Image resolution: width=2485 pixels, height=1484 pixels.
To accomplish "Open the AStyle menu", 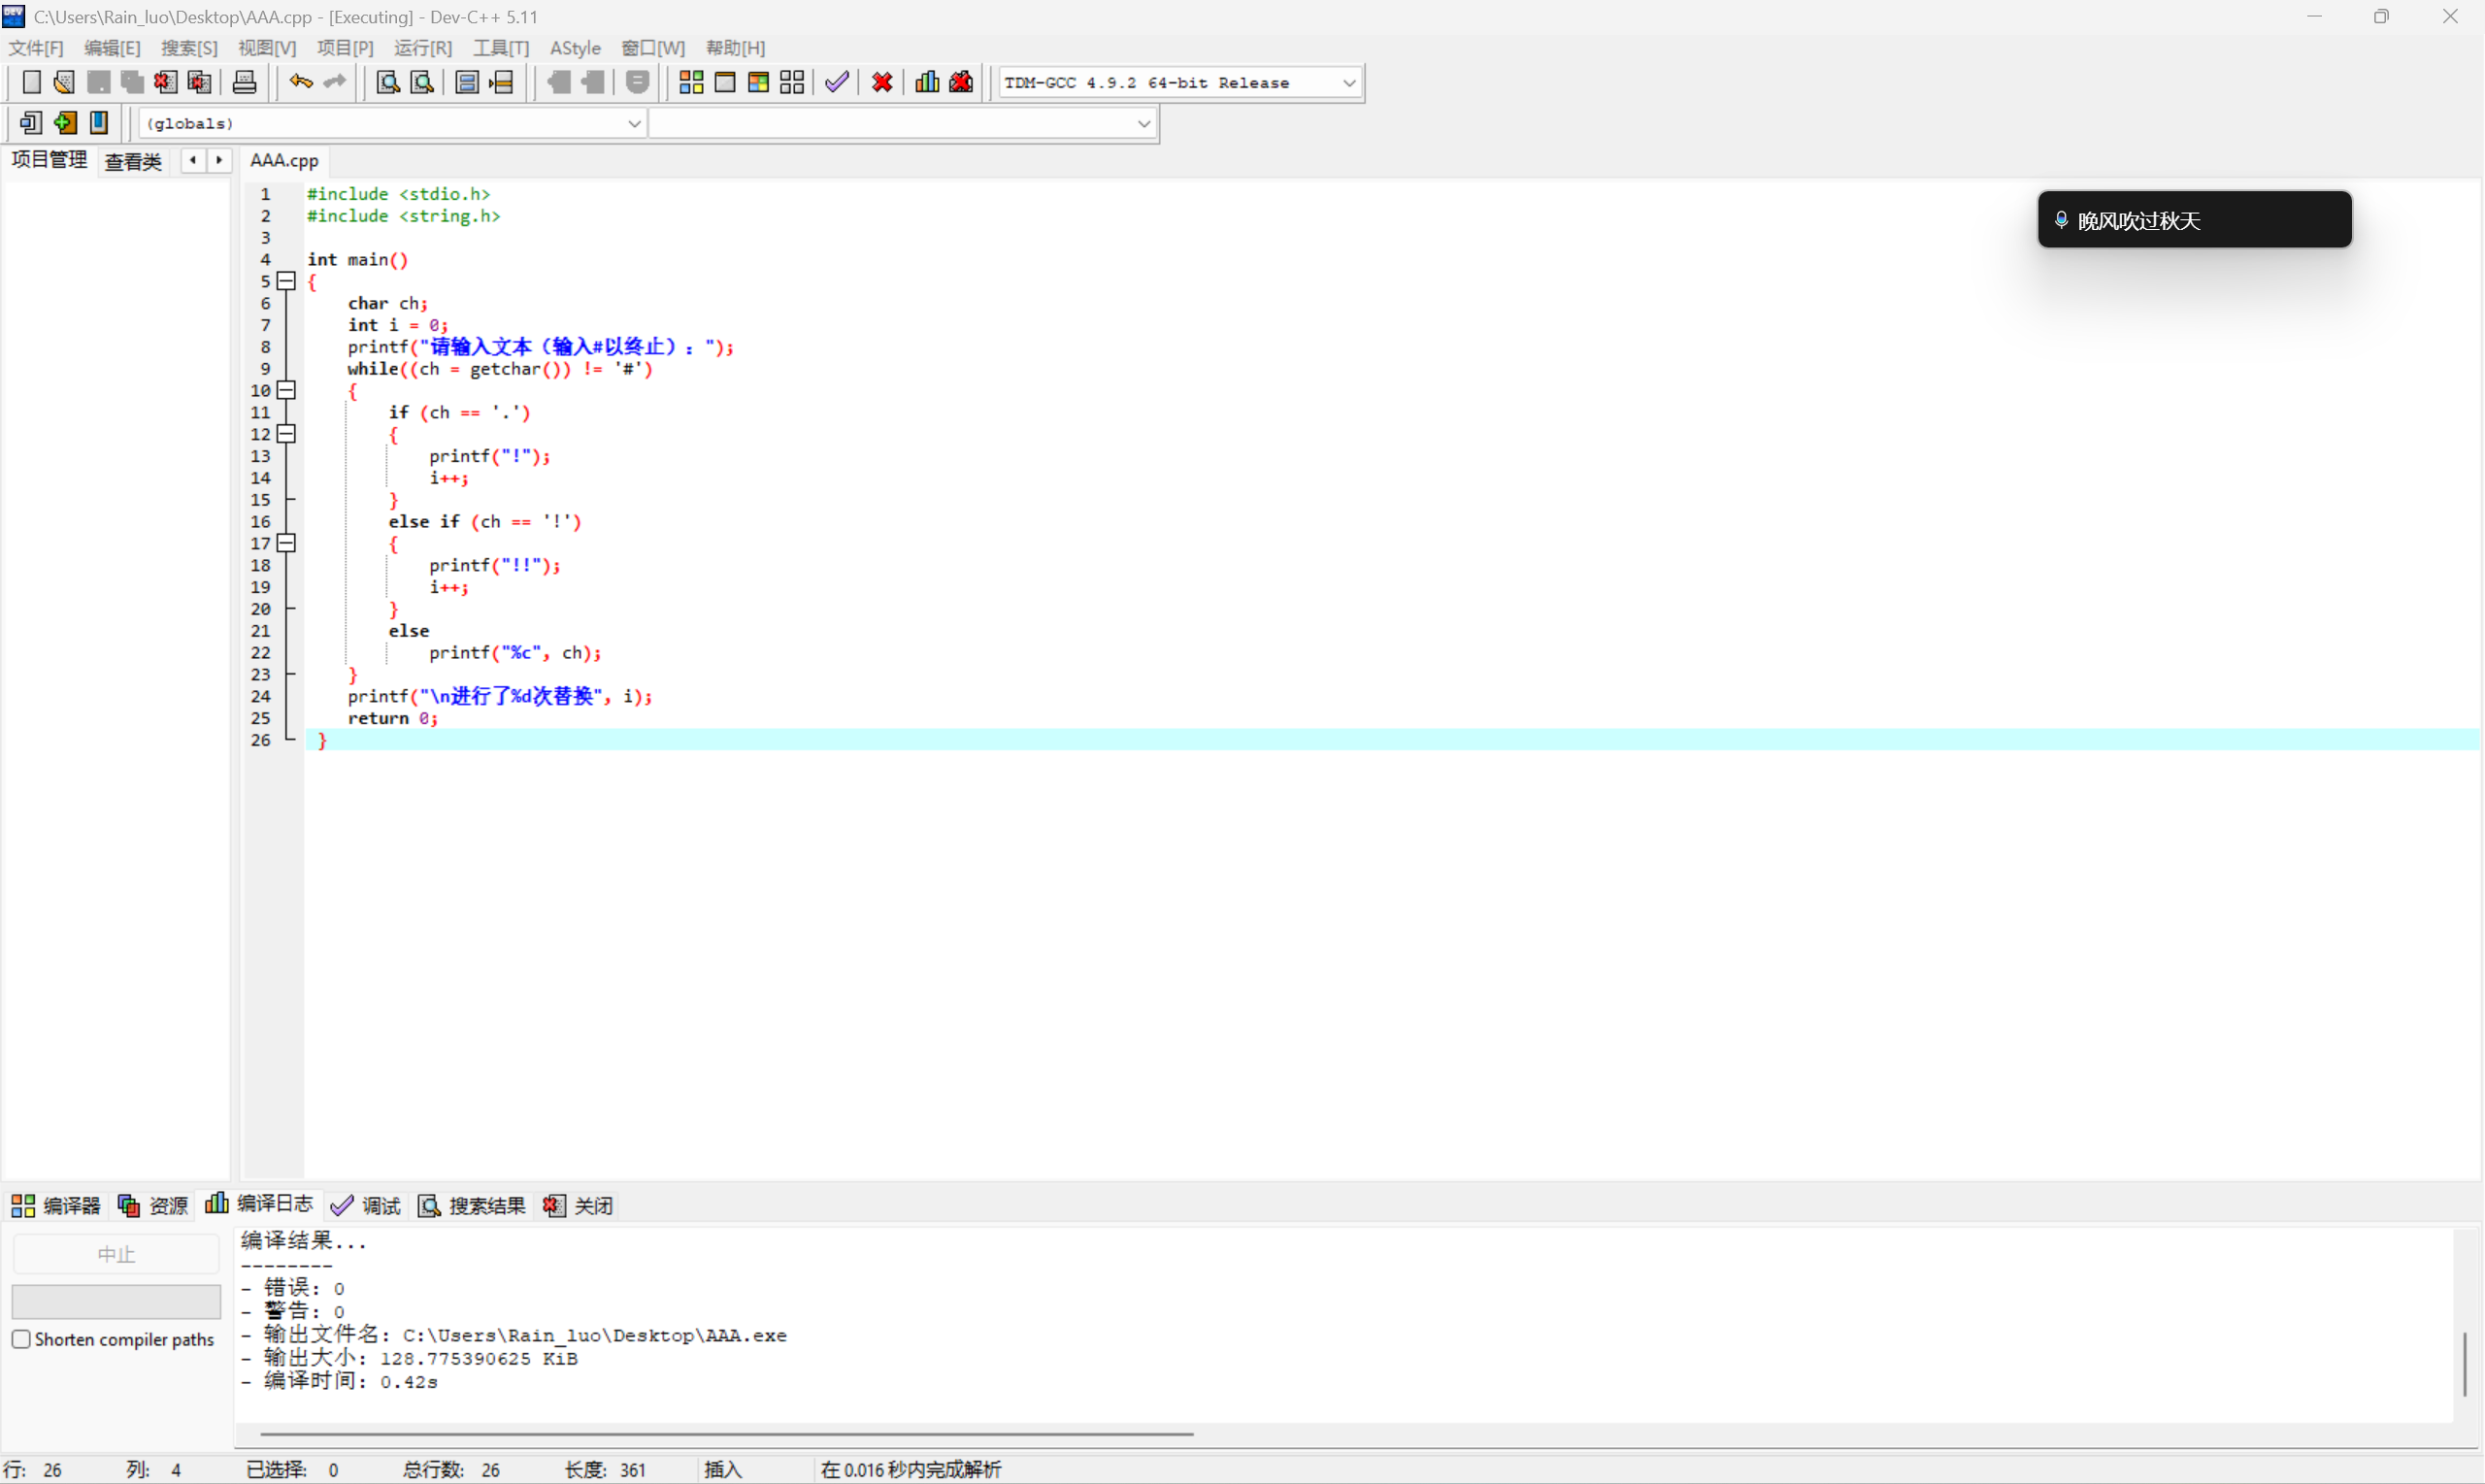I will tap(575, 48).
